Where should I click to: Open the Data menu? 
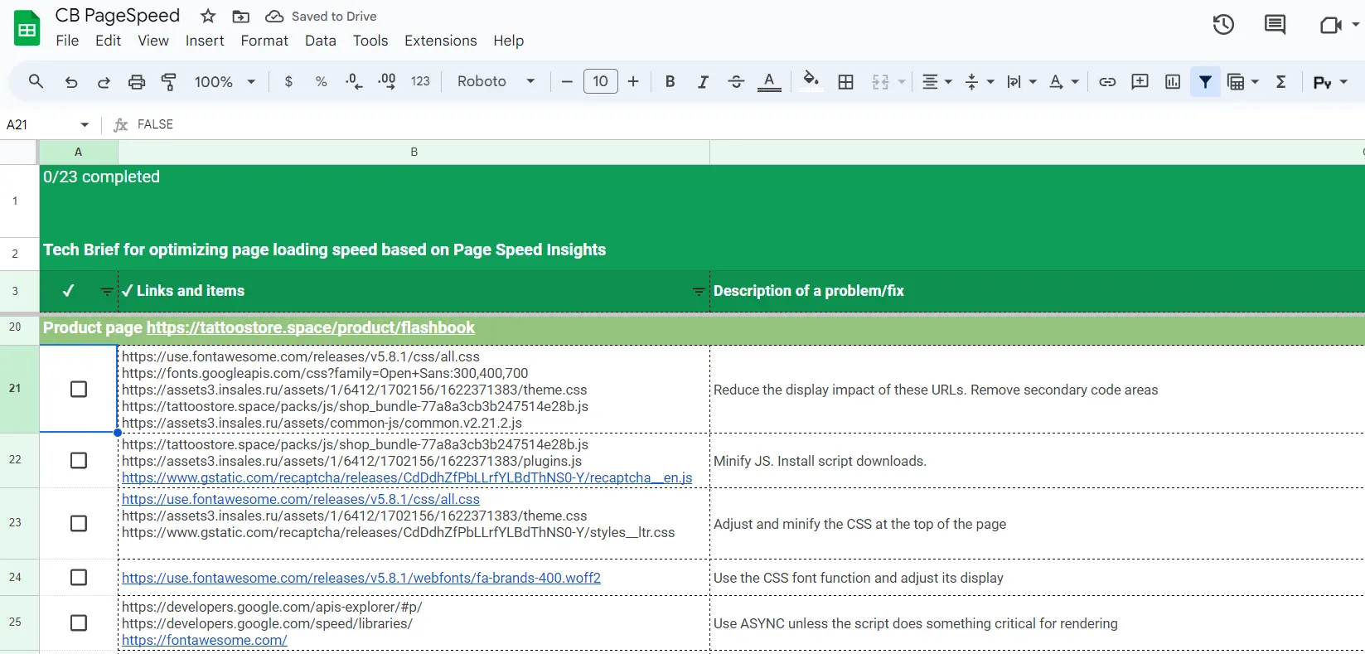click(320, 41)
